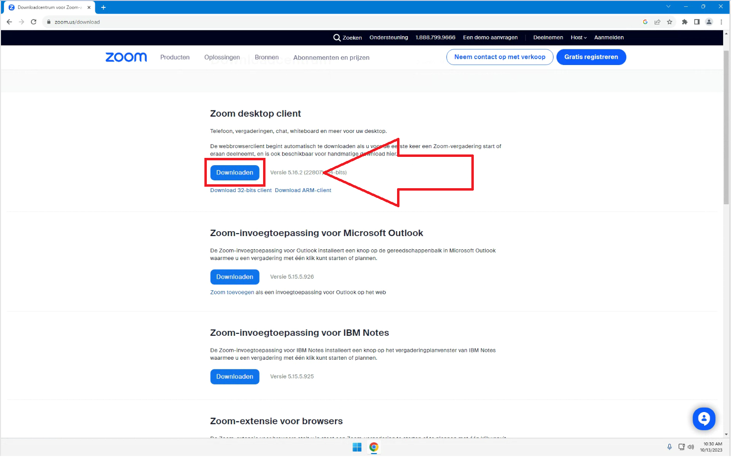This screenshot has width=731, height=457.
Task: Click Download 32-bits client link
Action: pos(241,191)
